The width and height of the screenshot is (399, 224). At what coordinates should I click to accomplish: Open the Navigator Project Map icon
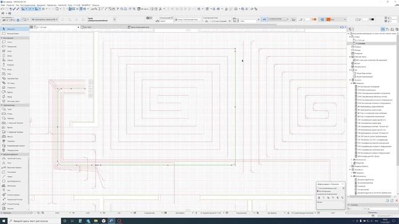click(x=383, y=29)
